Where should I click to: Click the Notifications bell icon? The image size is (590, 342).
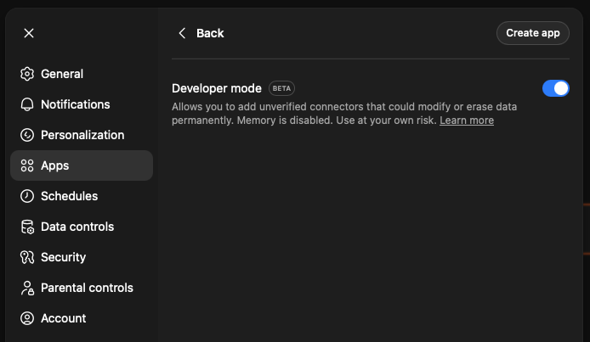pyautogui.click(x=27, y=104)
